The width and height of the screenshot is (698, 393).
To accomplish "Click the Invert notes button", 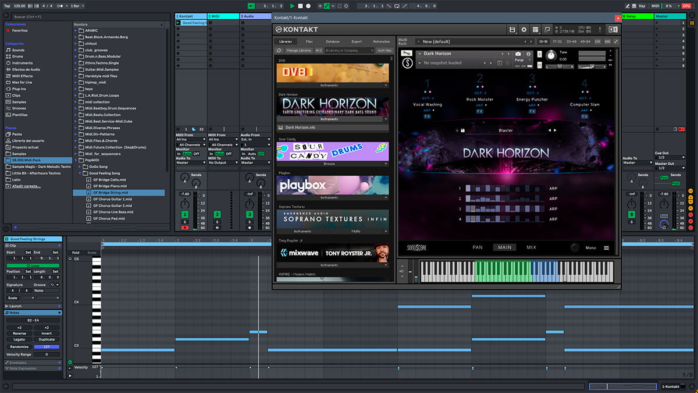I will click(47, 334).
